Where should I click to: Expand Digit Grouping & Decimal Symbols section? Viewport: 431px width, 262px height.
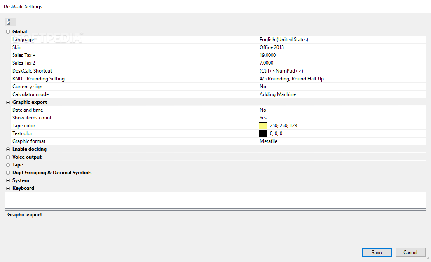click(8, 173)
